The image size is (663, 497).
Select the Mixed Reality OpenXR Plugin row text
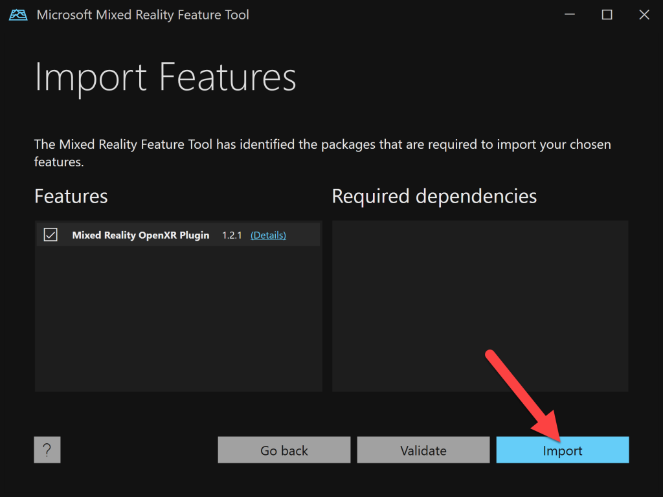click(x=140, y=235)
